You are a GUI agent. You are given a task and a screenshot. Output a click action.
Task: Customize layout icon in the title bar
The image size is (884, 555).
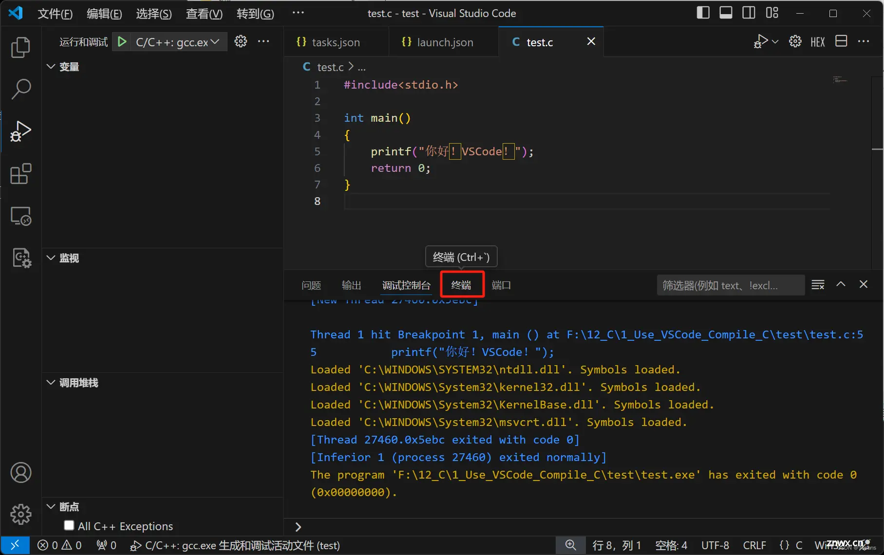click(772, 13)
